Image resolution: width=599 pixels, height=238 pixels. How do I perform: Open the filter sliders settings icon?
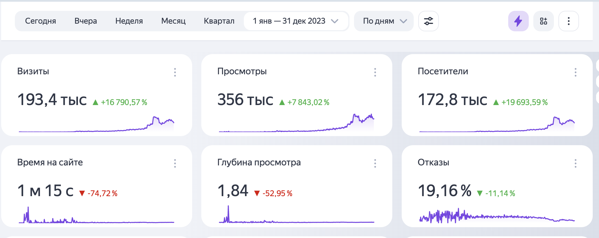coord(428,21)
